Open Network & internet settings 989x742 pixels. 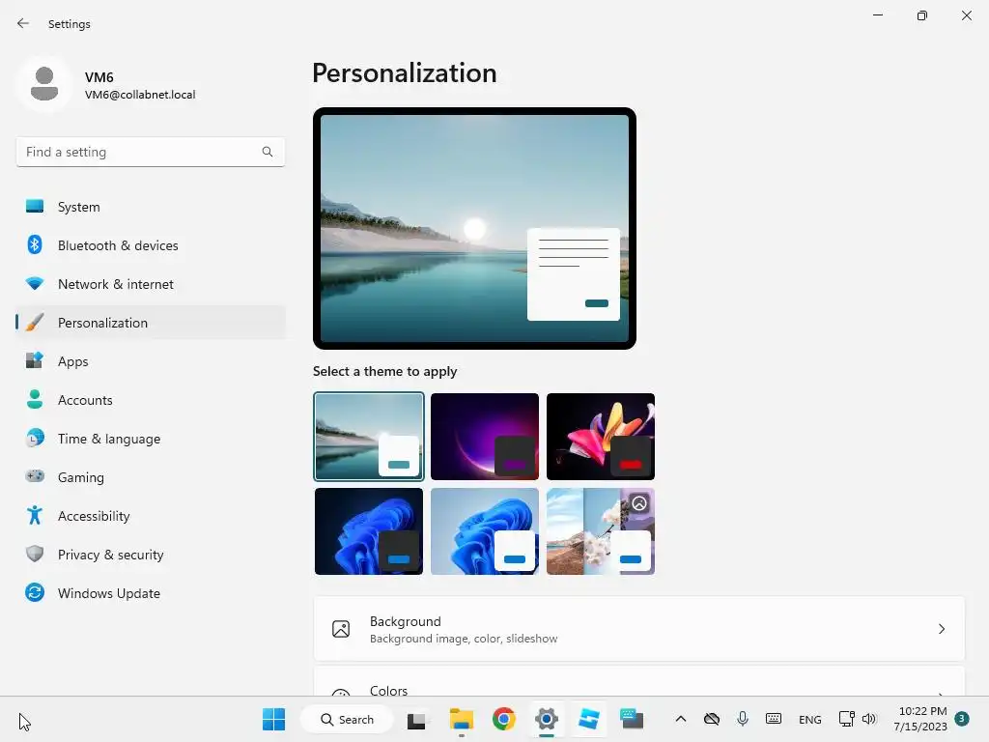tap(150, 284)
